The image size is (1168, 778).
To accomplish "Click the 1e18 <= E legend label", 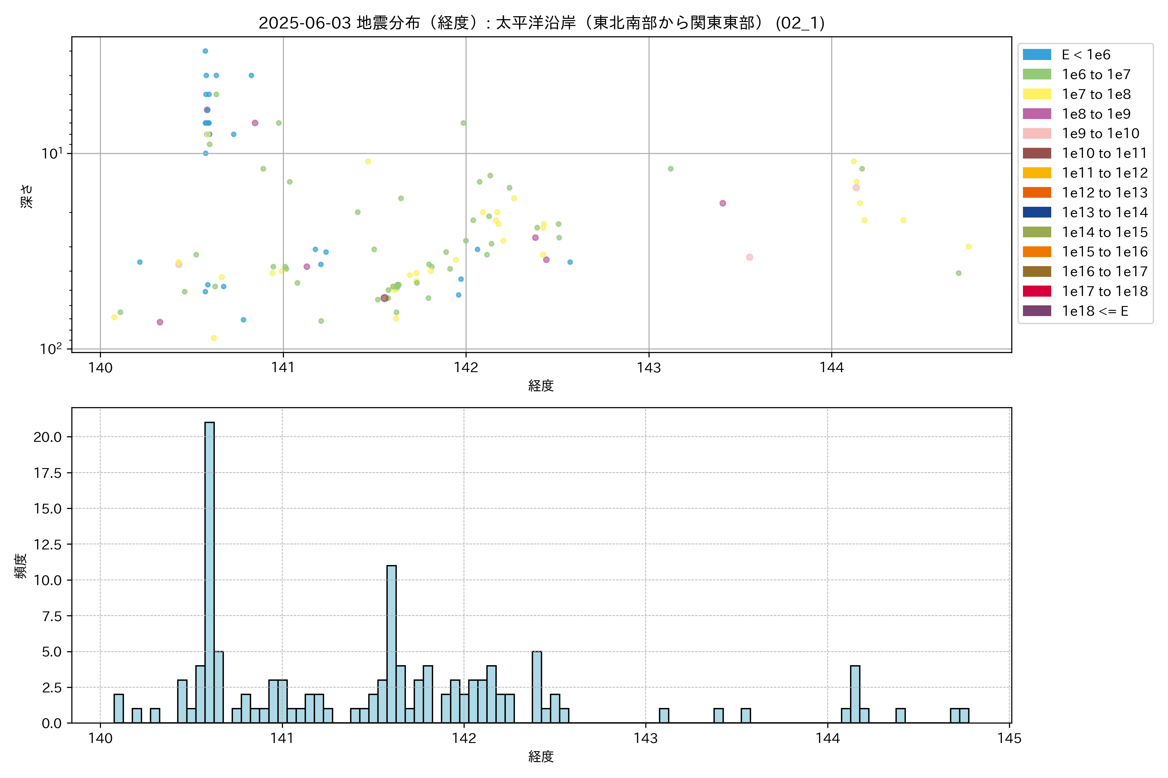I will tap(1094, 311).
